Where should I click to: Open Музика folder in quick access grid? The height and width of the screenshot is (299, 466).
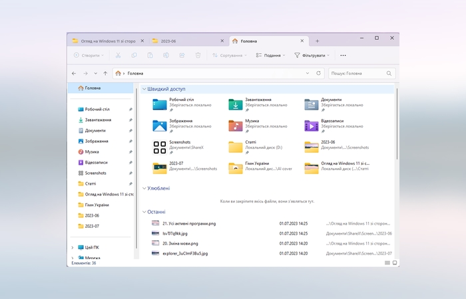point(258,126)
